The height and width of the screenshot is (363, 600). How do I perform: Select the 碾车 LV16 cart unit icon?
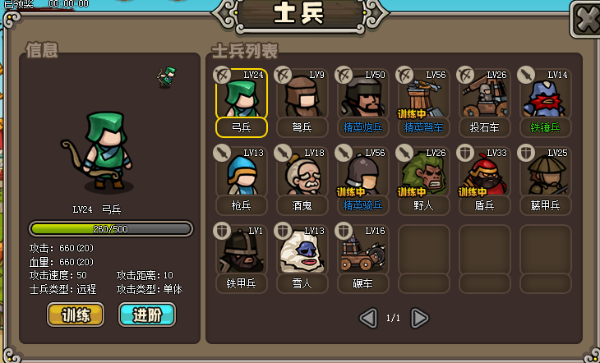point(362,250)
